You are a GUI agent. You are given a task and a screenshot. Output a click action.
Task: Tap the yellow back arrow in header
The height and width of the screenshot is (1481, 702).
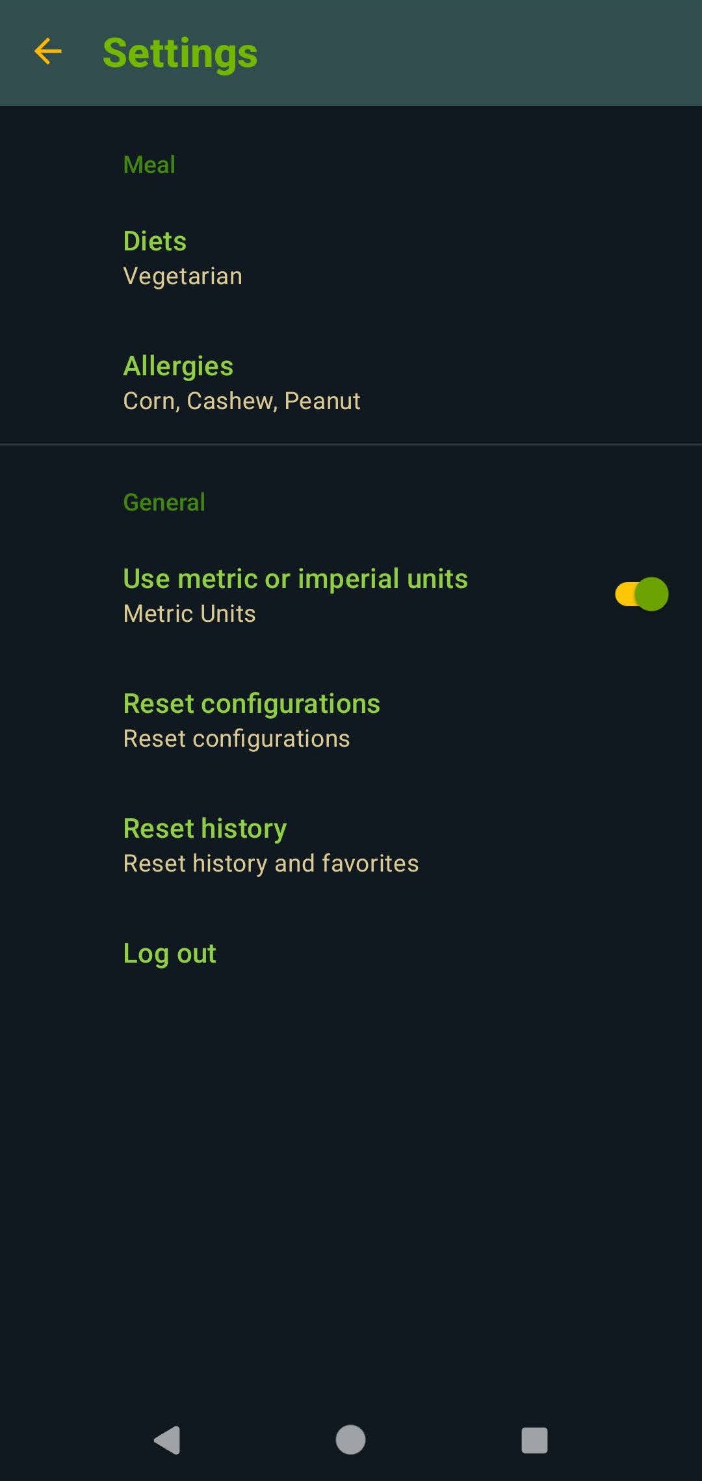(48, 52)
